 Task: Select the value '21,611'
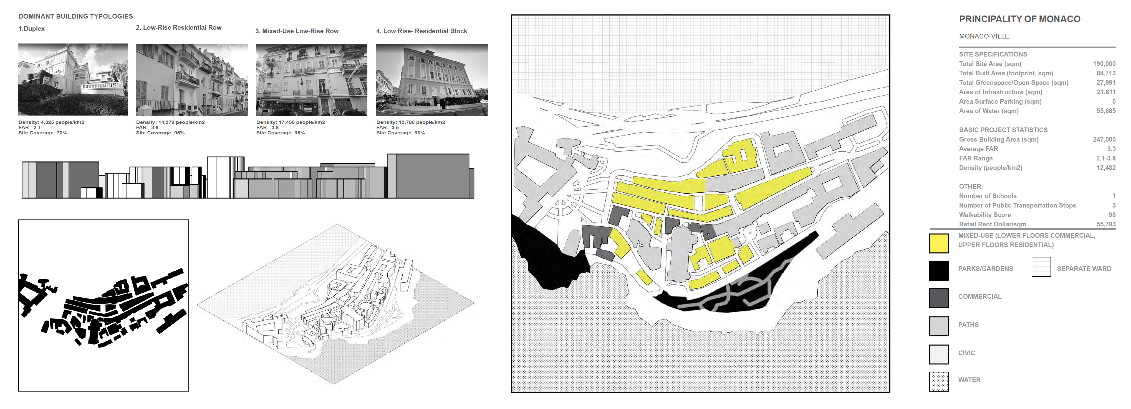tap(1106, 92)
